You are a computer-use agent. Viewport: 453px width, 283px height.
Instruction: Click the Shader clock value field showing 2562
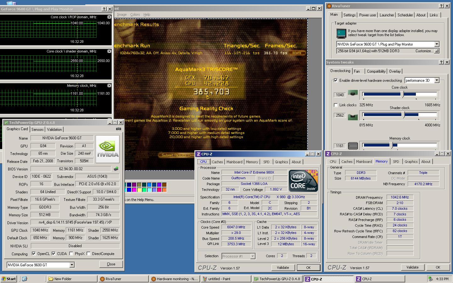pyautogui.click(x=340, y=115)
